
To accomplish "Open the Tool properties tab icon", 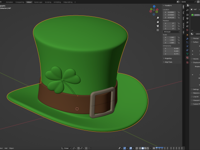I will tap(187, 10).
